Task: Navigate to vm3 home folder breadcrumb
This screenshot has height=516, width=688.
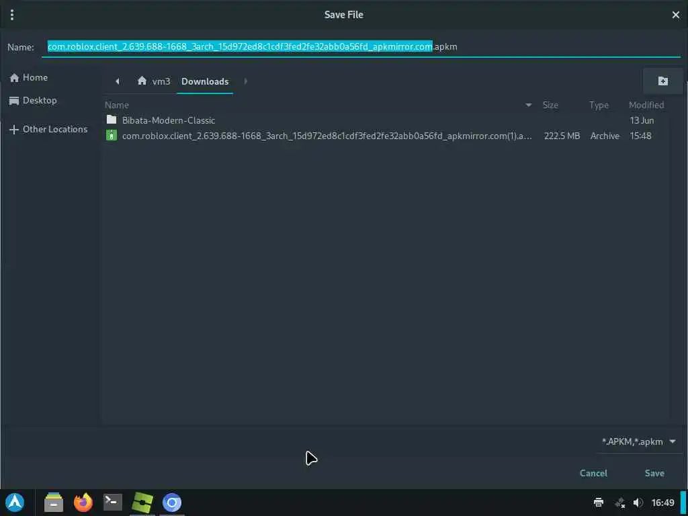Action: [154, 81]
